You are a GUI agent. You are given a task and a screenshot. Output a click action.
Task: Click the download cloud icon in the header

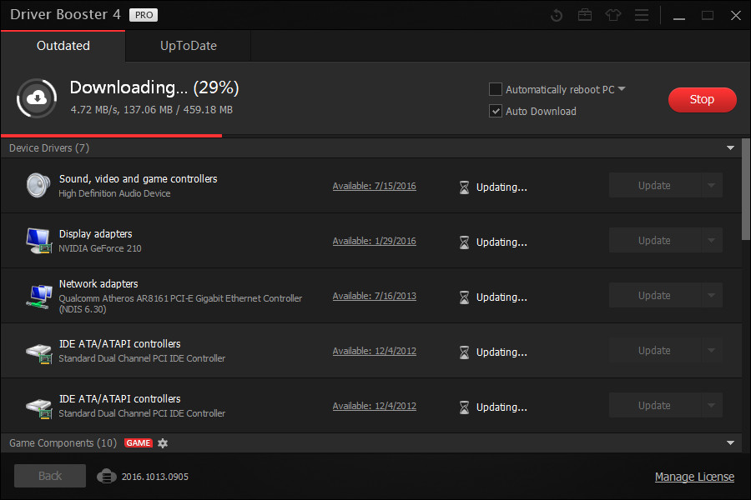[37, 97]
